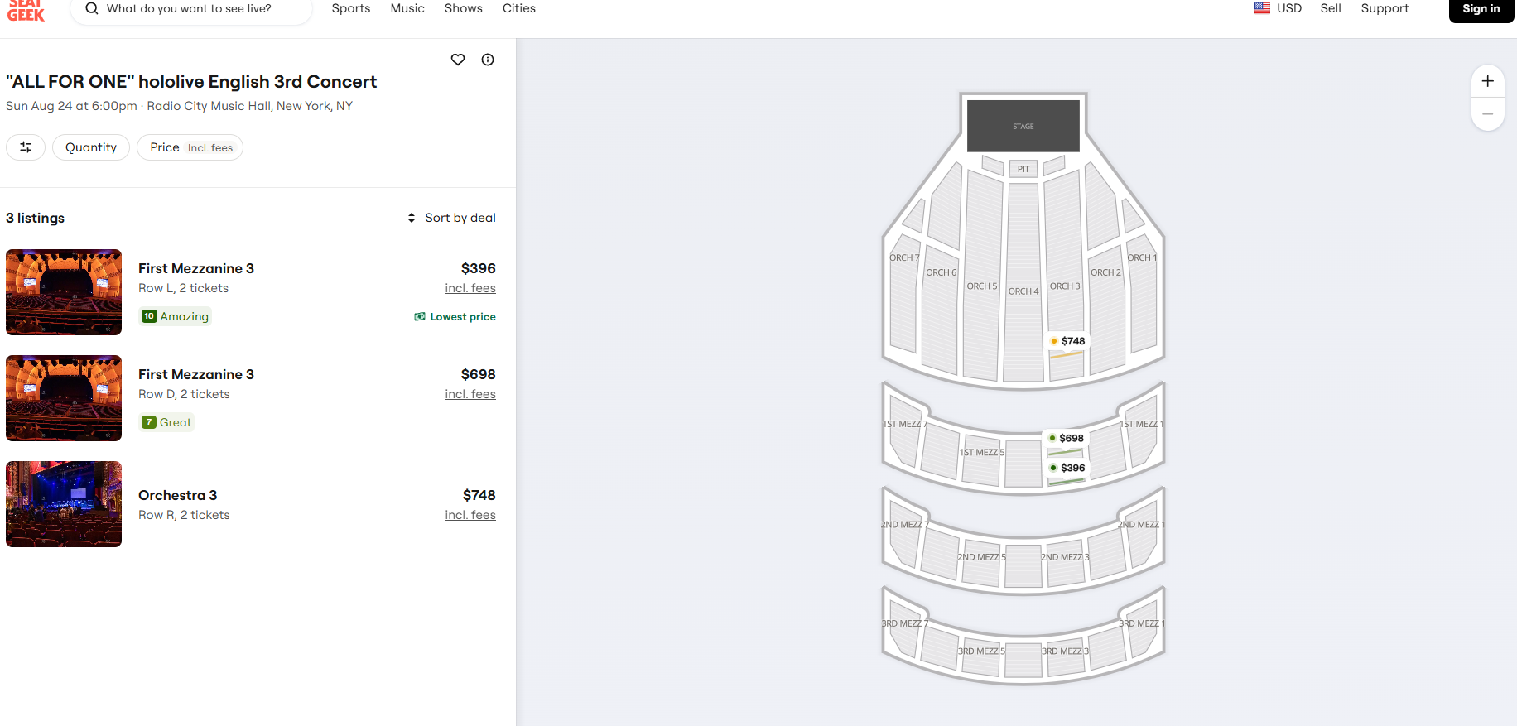
Task: Click the $698 map price marker
Action: (x=1066, y=438)
